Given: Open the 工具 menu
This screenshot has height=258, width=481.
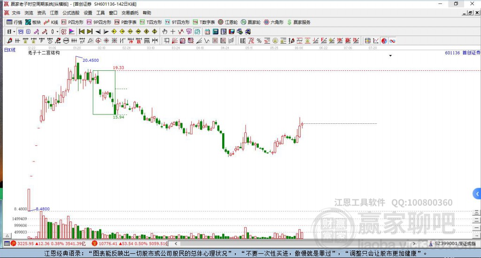Looking at the screenshot, I should coord(101,13).
